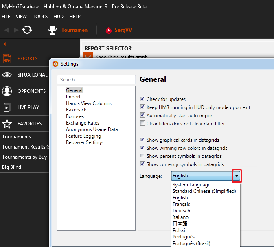The width and height of the screenshot is (274, 247).
Task: Open the SITUATIONAL section label
Action: click(x=32, y=75)
